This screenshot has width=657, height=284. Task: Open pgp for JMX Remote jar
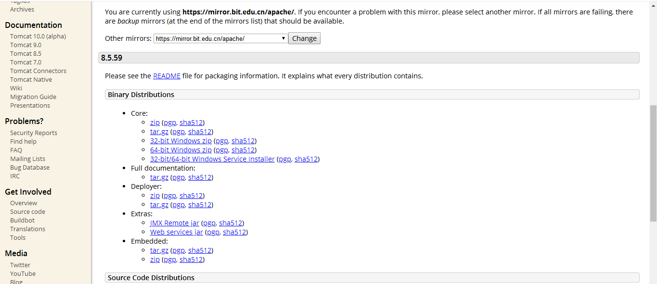[209, 223]
